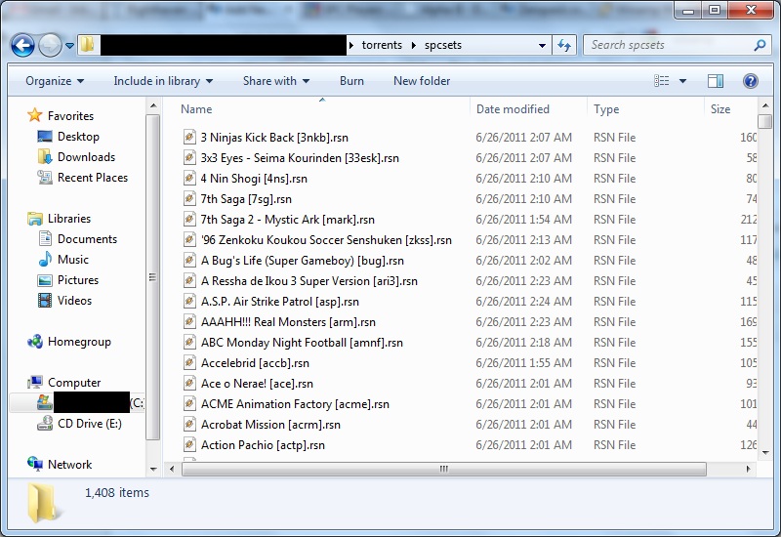
Task: Select the torrents breadcrumb segment
Action: click(382, 45)
